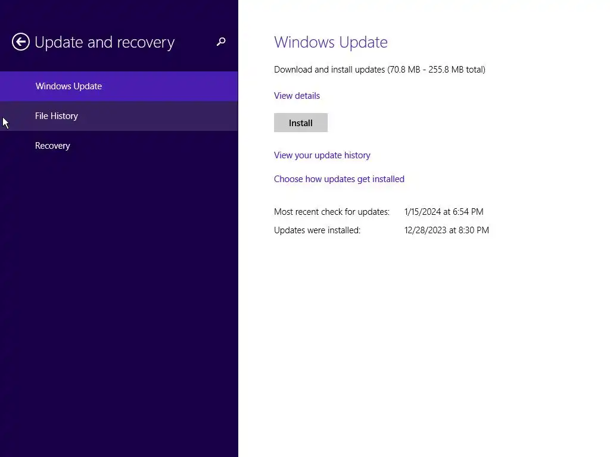Open View your update history link
Image resolution: width=610 pixels, height=457 pixels.
(x=322, y=155)
